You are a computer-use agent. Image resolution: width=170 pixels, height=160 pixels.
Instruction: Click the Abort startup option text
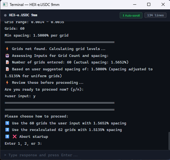point(34,137)
